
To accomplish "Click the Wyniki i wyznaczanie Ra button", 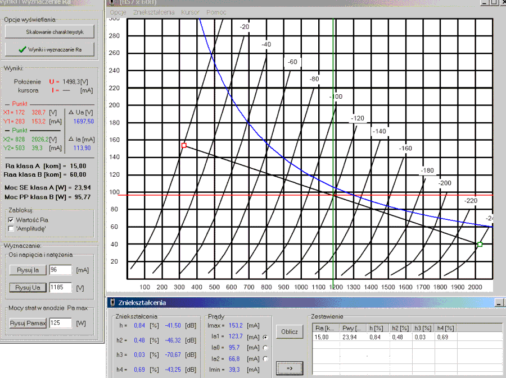I will point(49,49).
